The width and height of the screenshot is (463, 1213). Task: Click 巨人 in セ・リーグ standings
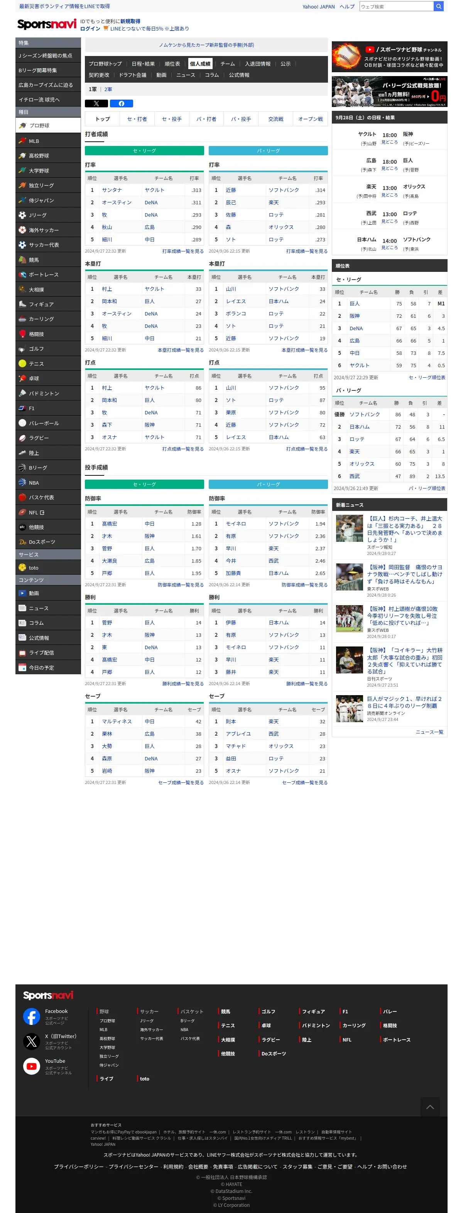(354, 304)
